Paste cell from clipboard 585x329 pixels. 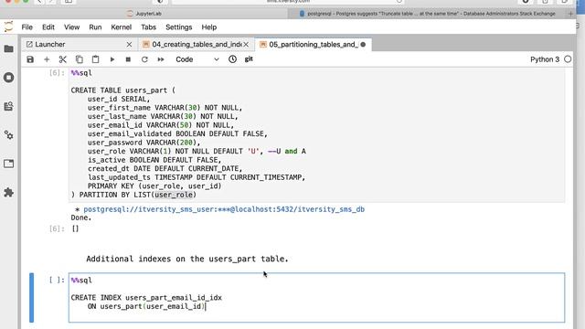coord(95,59)
